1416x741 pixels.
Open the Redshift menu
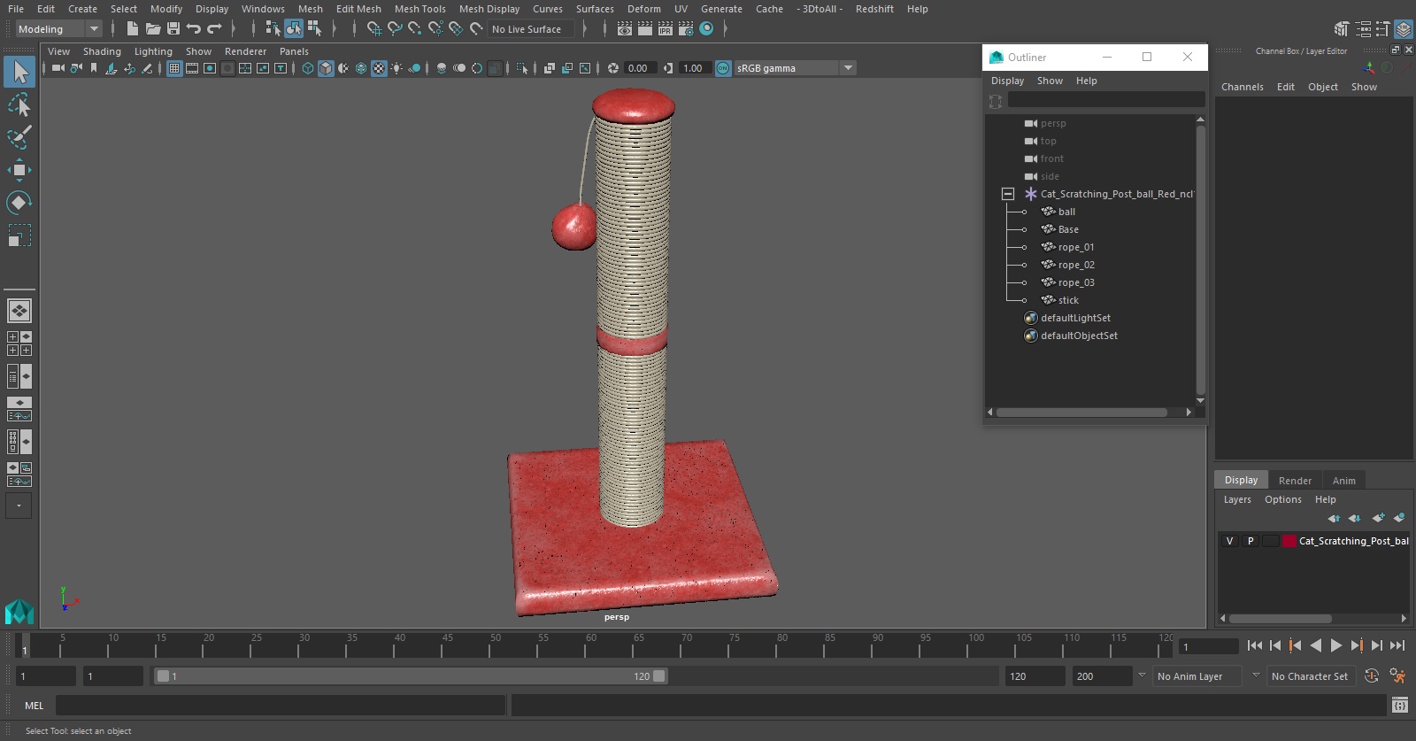point(874,9)
